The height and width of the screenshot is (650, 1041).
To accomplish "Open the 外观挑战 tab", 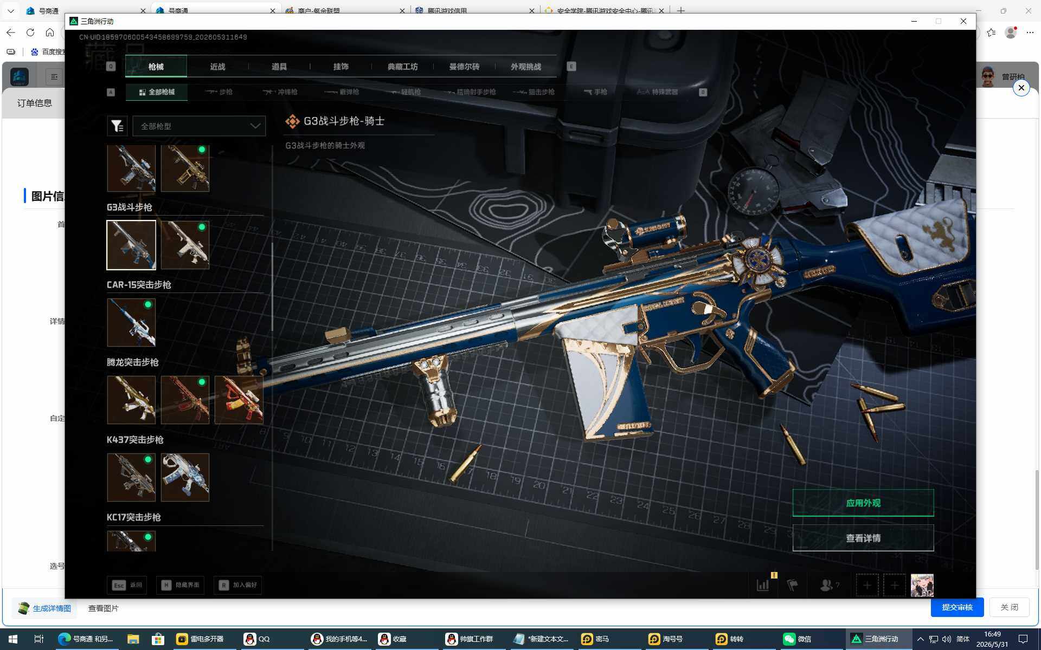I will (526, 67).
